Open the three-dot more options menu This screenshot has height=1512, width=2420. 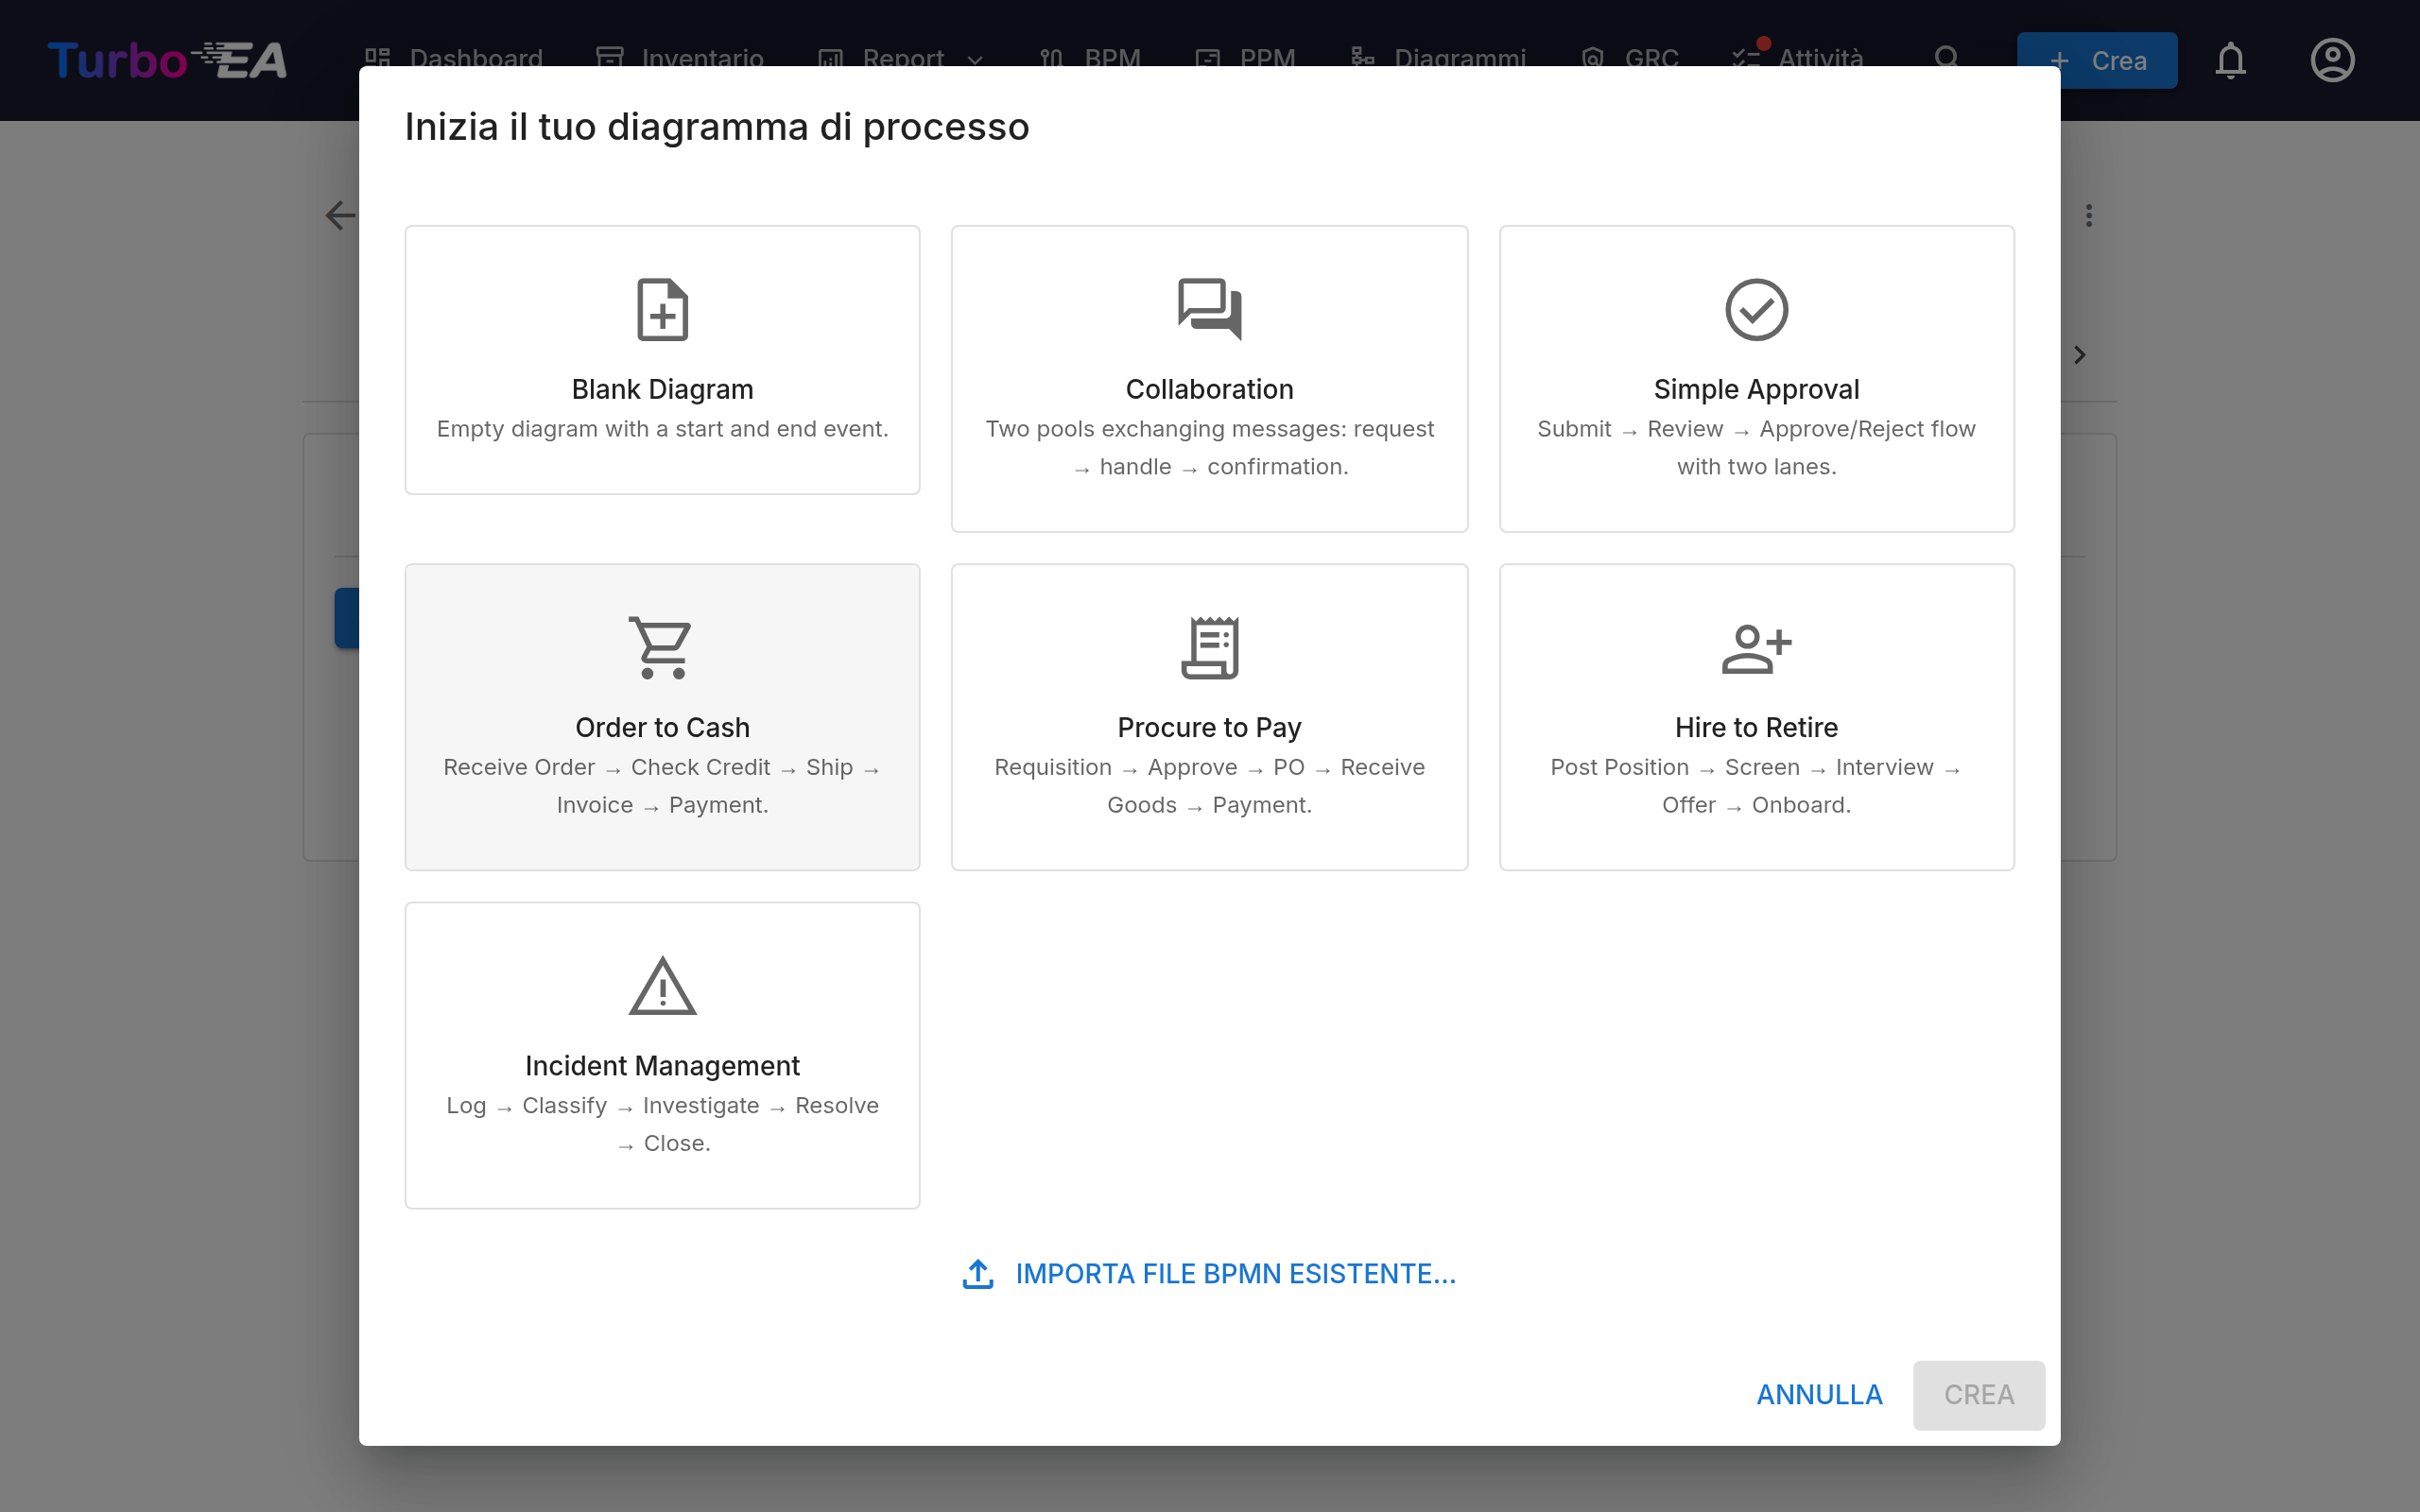(x=2088, y=216)
